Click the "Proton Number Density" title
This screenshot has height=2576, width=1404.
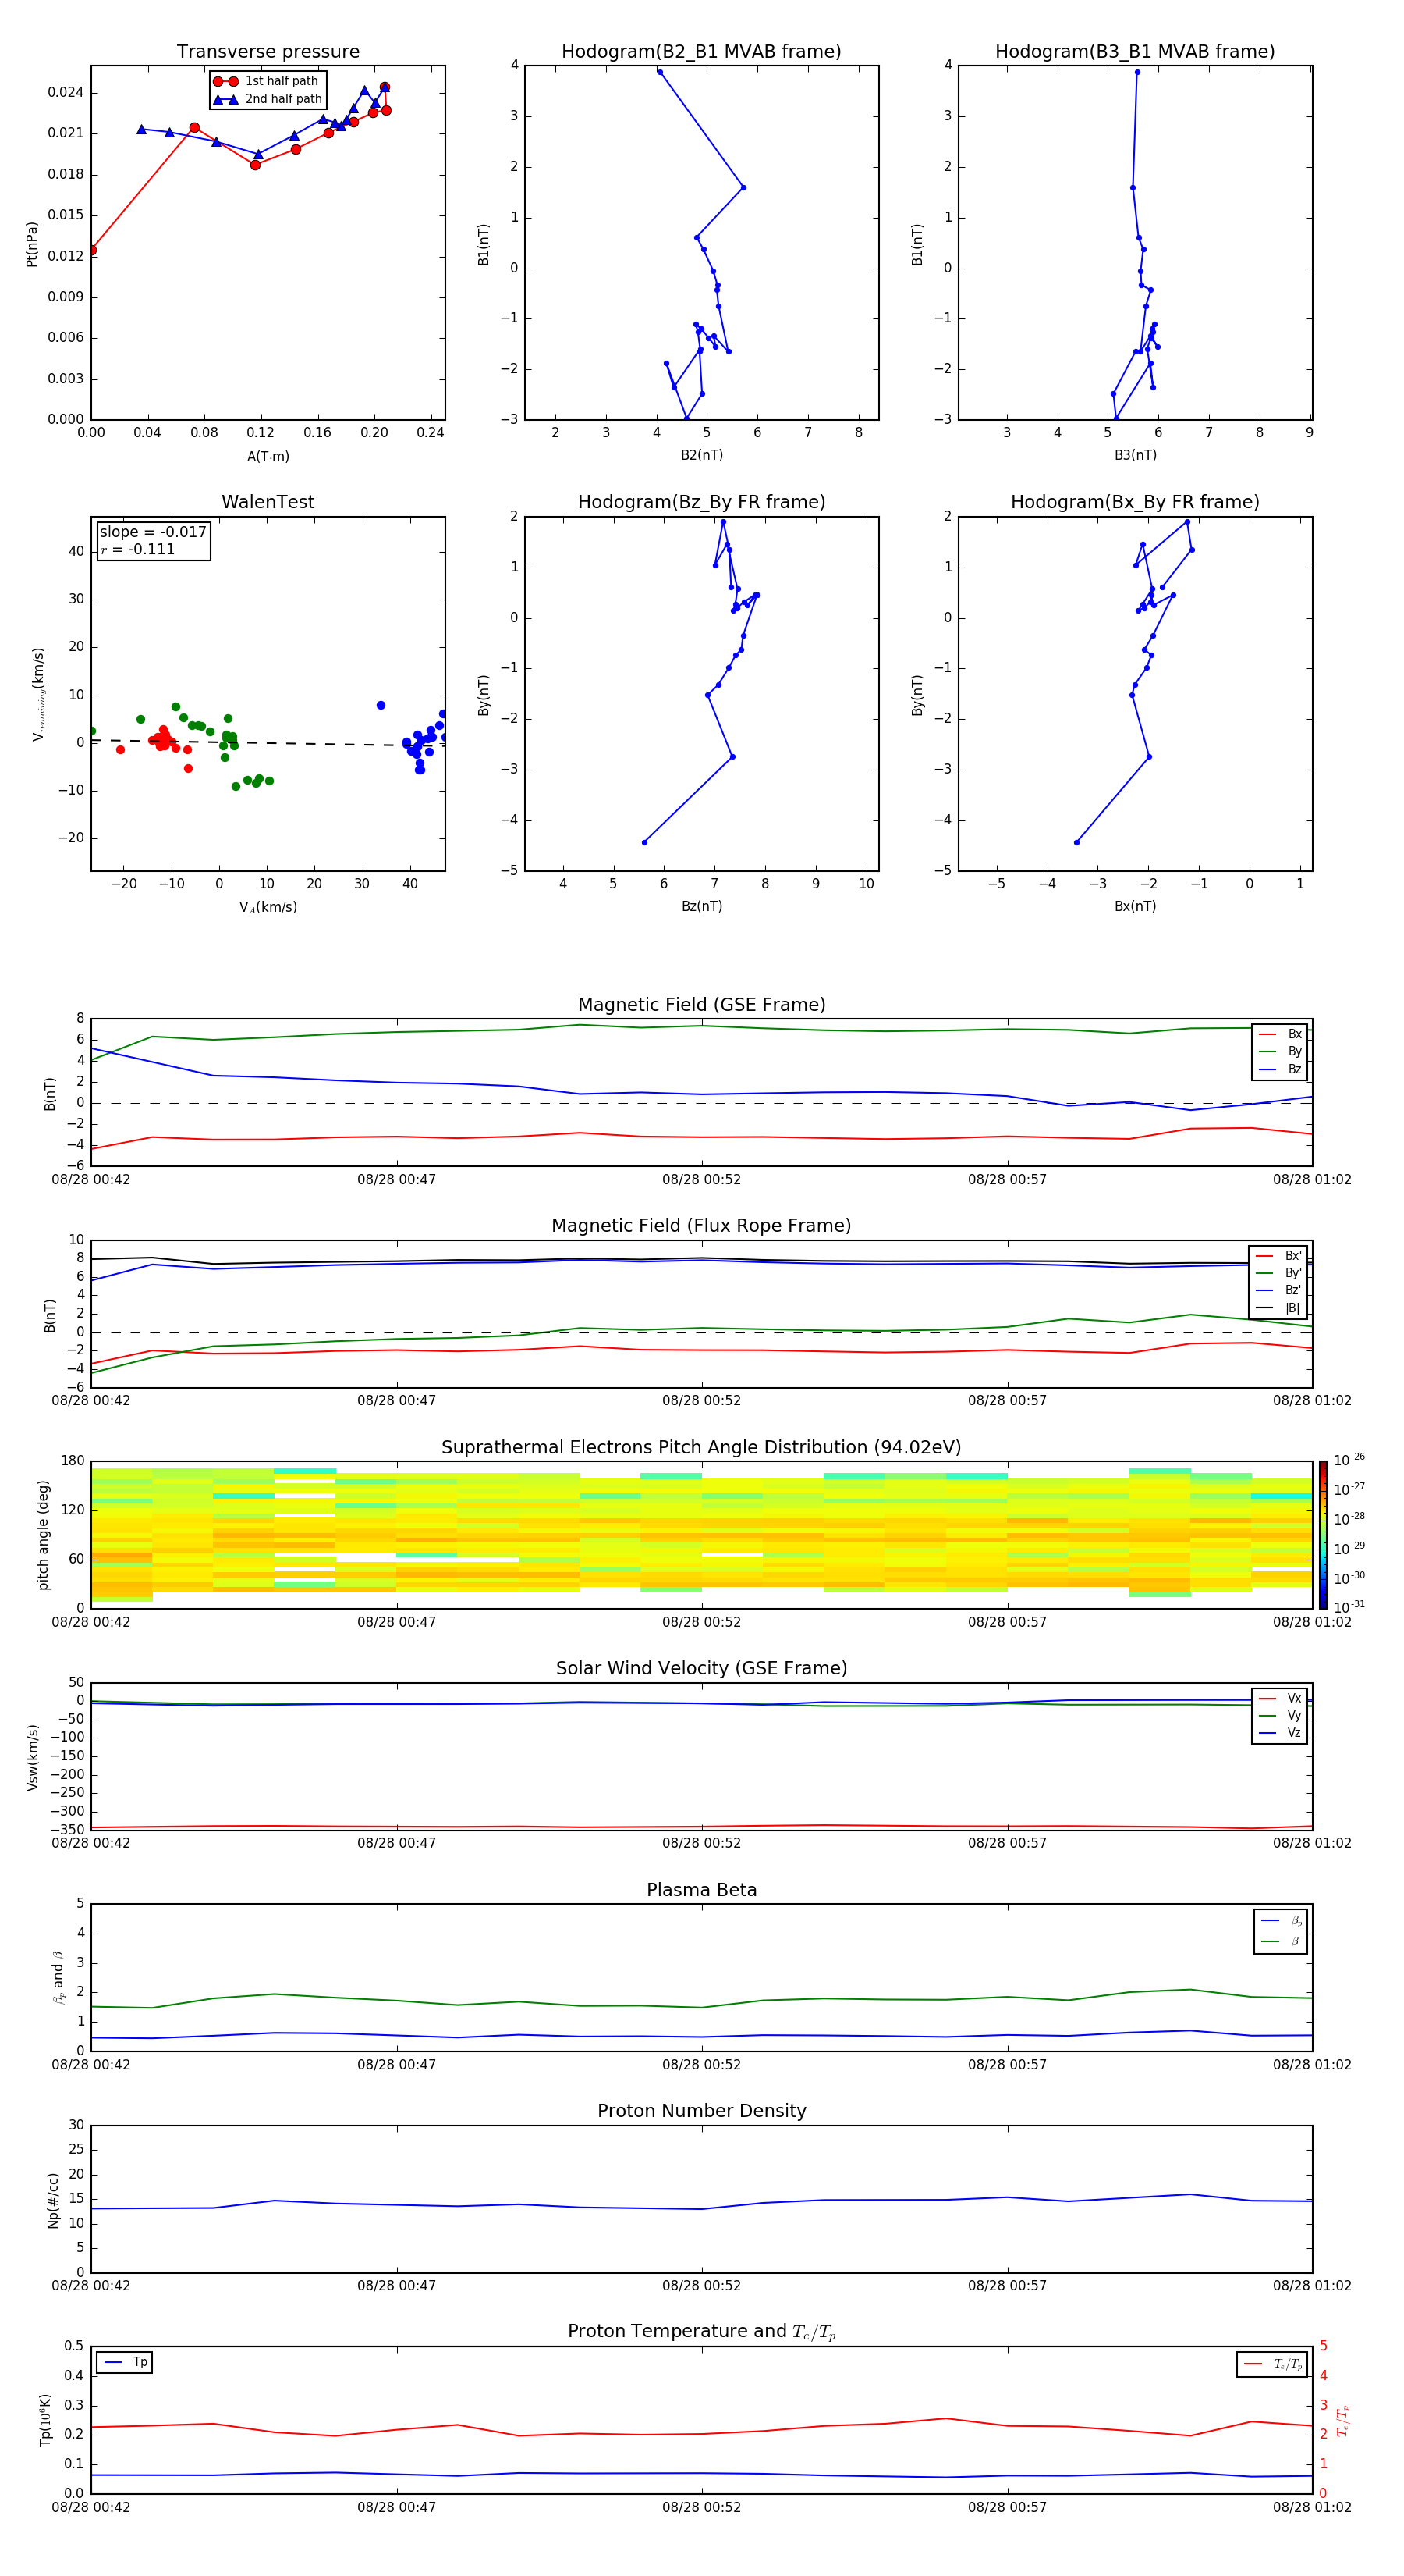[x=701, y=2111]
